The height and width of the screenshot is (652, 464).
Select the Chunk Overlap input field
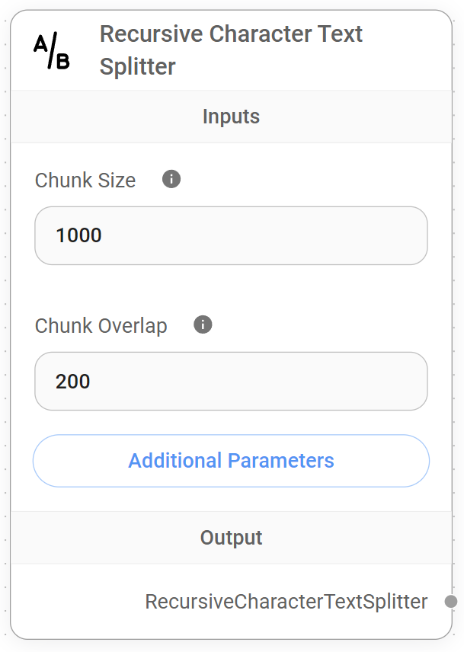pos(231,382)
